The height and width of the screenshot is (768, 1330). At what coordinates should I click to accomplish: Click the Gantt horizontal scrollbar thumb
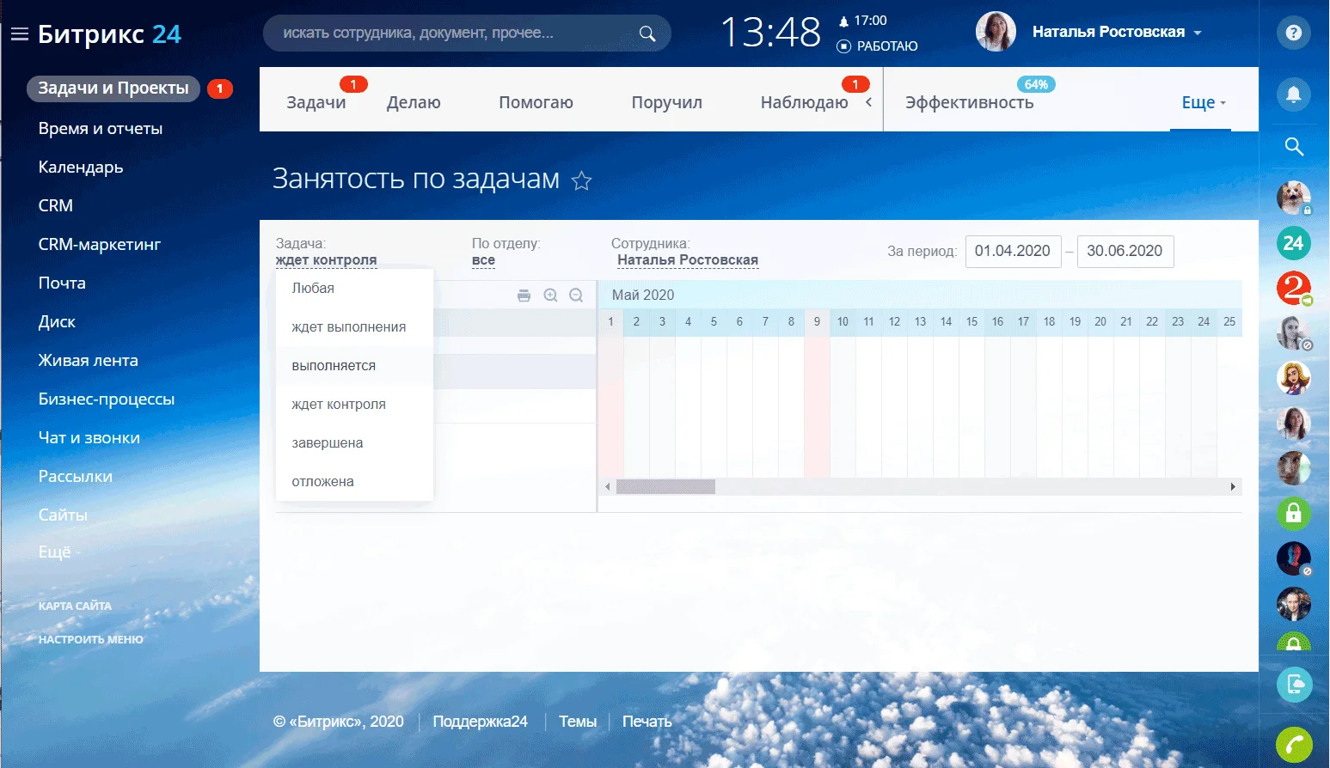pyautogui.click(x=665, y=487)
